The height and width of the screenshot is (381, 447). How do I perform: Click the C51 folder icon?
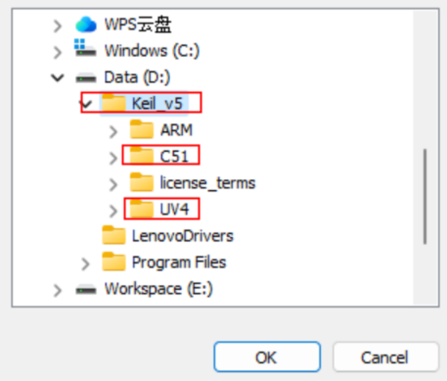141,157
